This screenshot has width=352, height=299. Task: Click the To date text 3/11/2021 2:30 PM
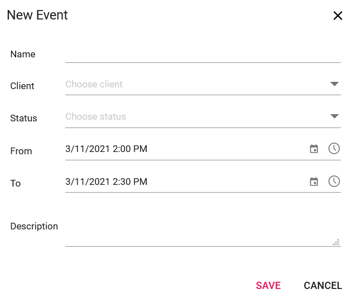tap(106, 182)
